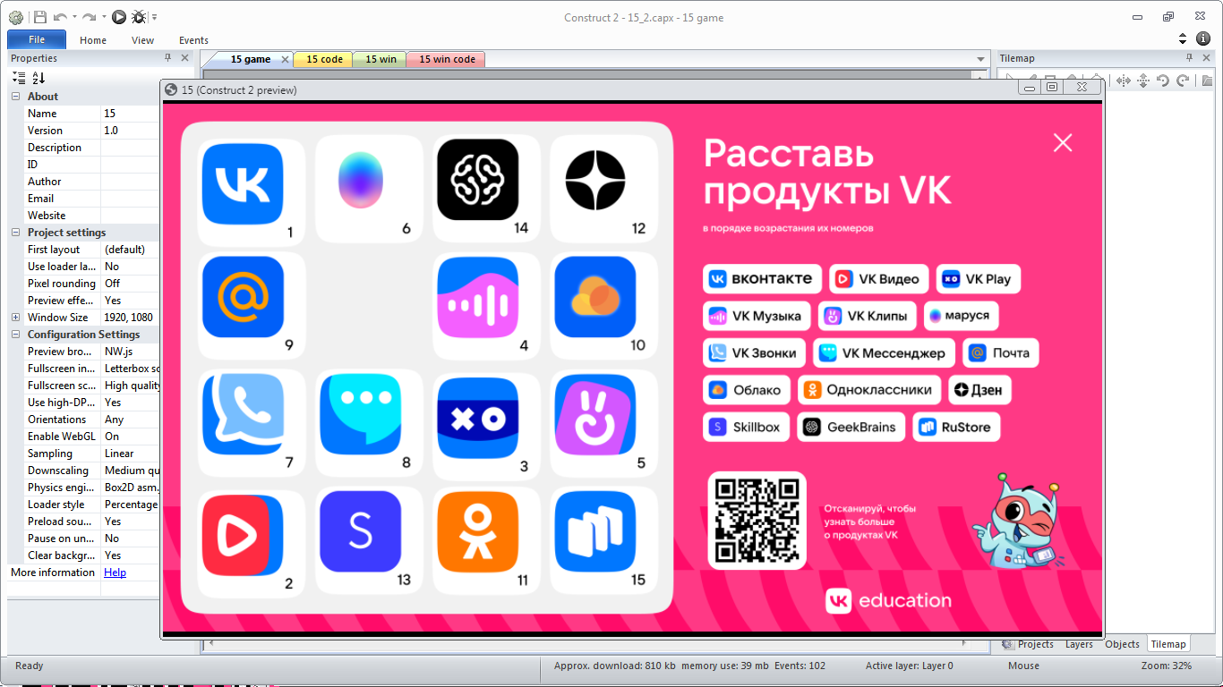
Task: Run the layout with the play icon
Action: [x=119, y=17]
